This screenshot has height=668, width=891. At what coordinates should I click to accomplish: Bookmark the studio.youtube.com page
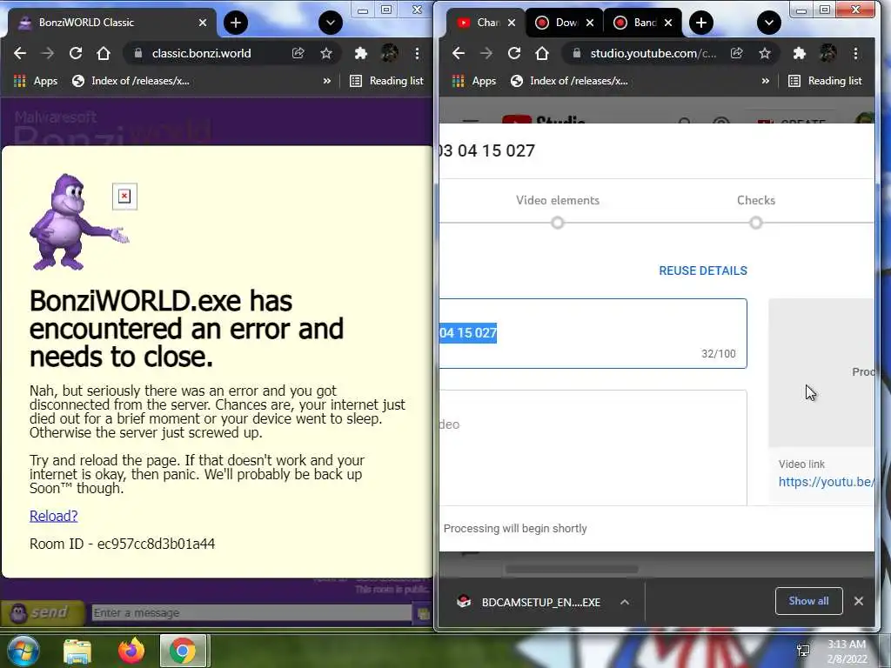click(x=765, y=53)
